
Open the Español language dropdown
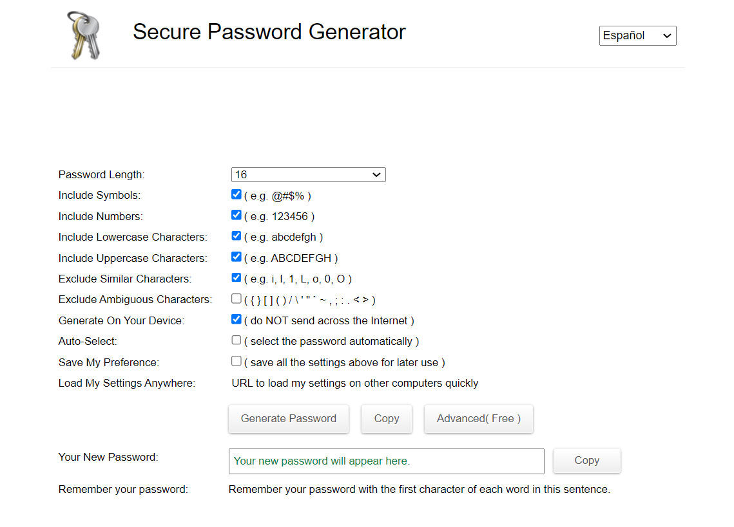click(637, 35)
